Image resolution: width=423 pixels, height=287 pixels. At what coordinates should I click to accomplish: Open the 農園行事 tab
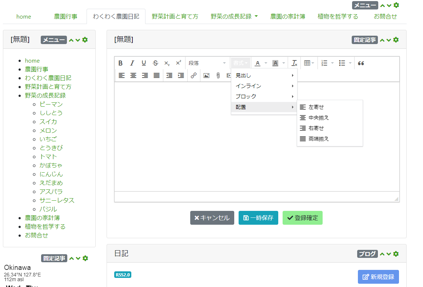[x=65, y=16]
